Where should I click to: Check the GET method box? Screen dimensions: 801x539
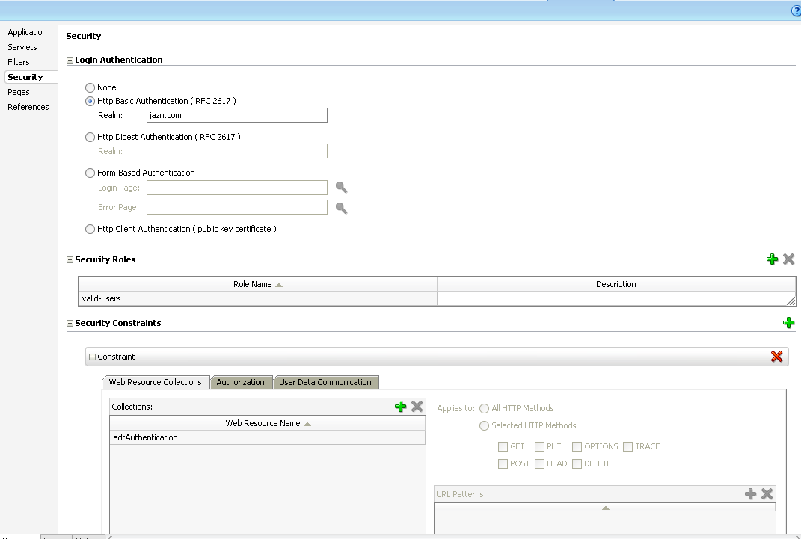[x=503, y=446]
